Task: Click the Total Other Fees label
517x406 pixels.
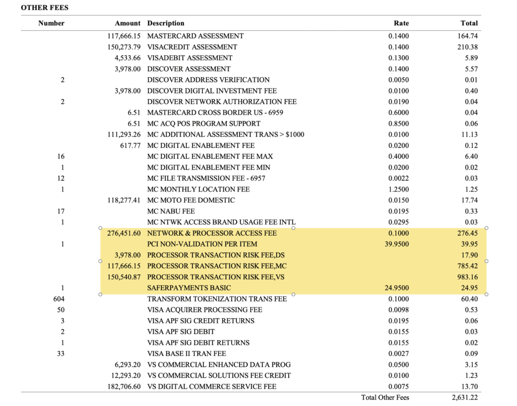Action: [x=385, y=397]
